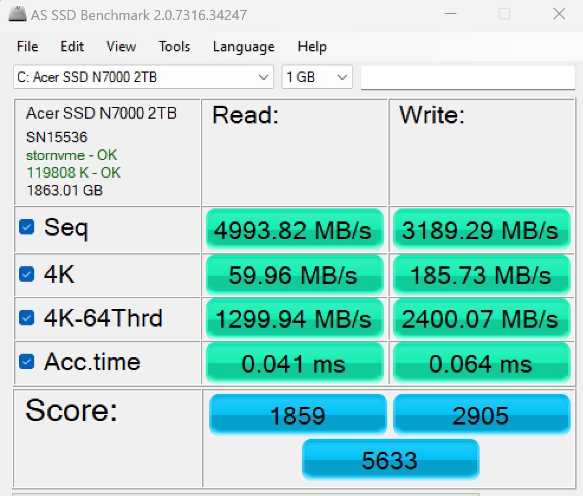583x496 pixels.
Task: Click the AS SSD Benchmark app icon
Action: [17, 14]
